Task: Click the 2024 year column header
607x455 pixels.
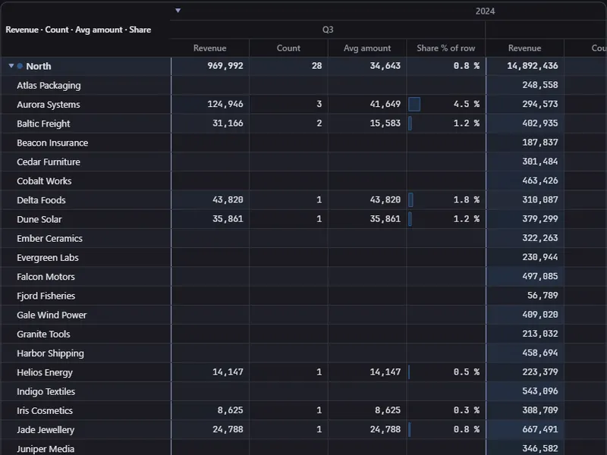Action: point(485,11)
